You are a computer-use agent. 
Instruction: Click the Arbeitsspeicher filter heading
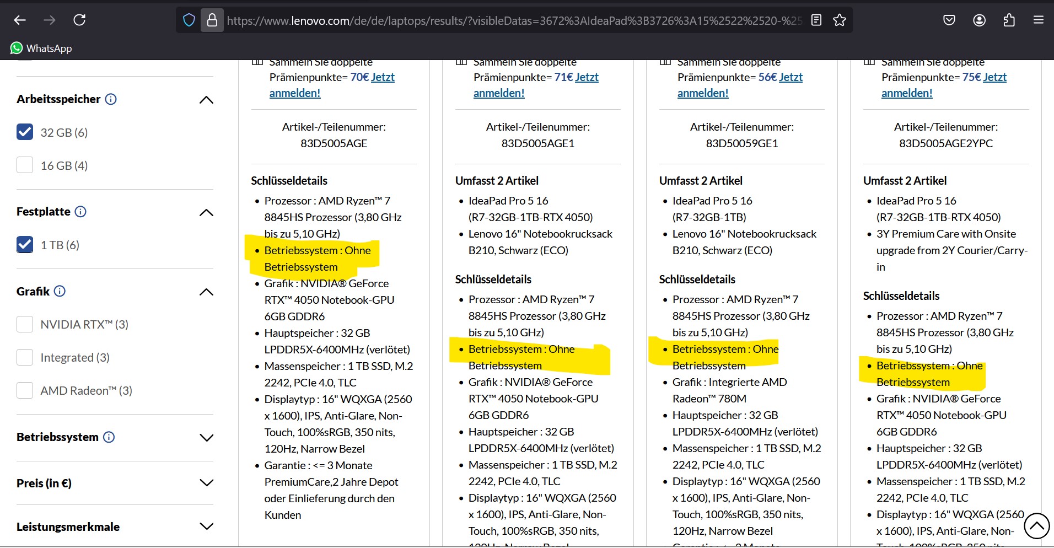[58, 99]
